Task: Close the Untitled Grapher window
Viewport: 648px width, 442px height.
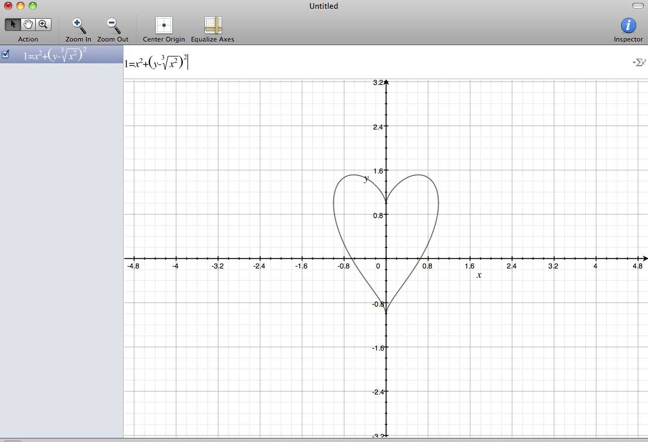Action: click(8, 6)
